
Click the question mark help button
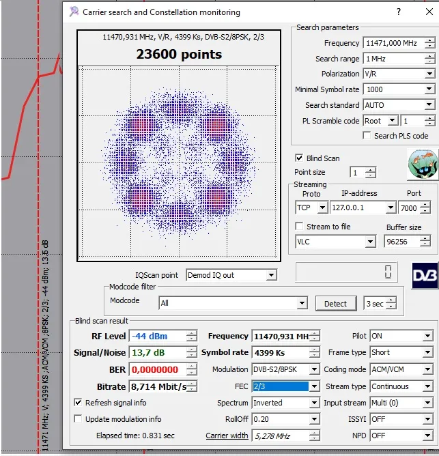click(399, 12)
